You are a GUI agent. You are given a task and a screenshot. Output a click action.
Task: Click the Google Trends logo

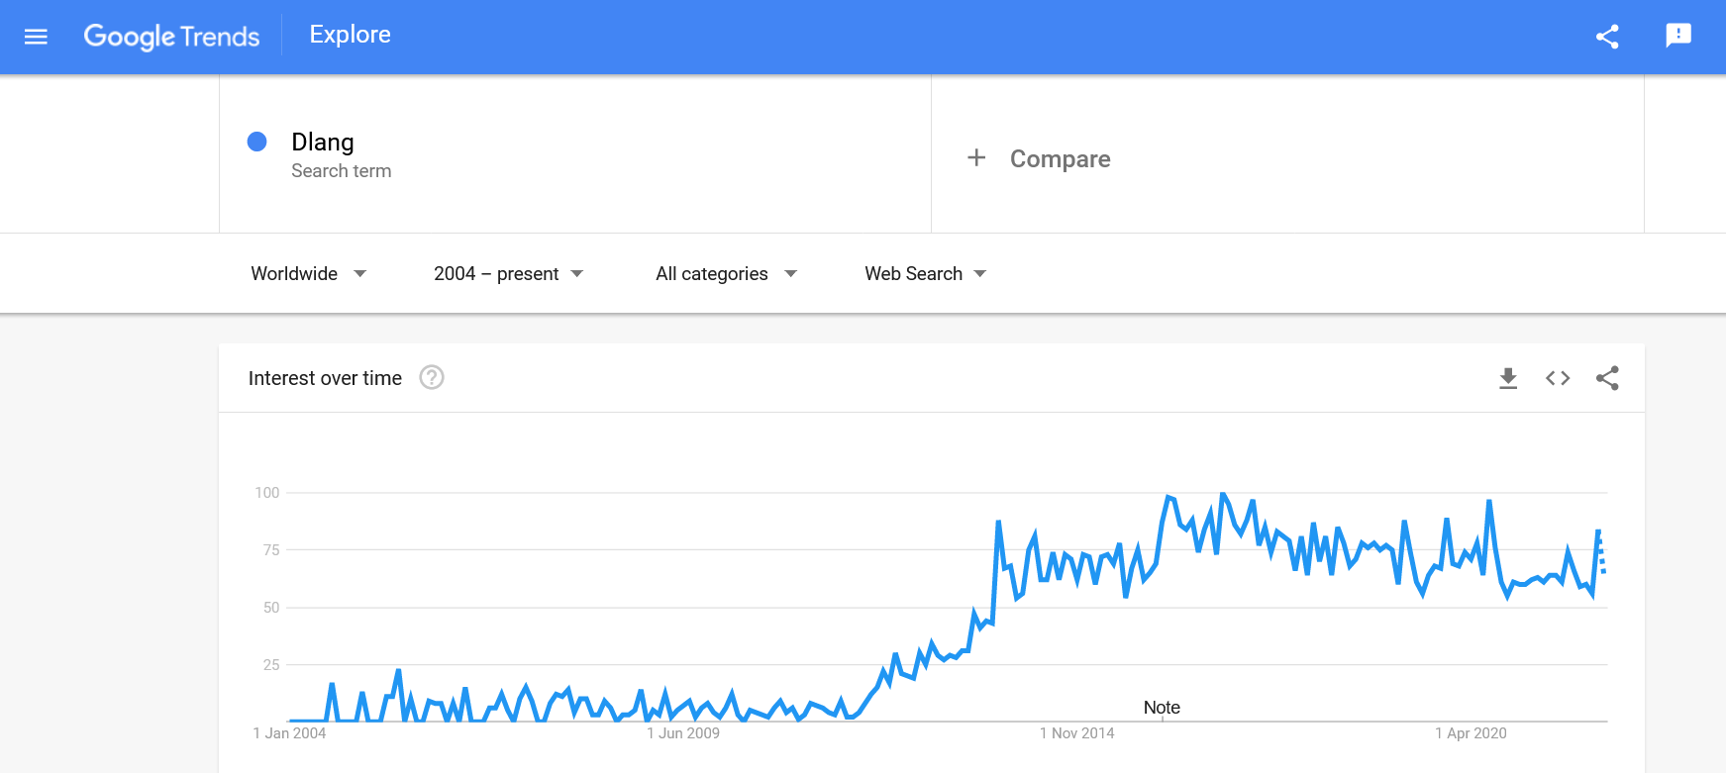coord(171,37)
